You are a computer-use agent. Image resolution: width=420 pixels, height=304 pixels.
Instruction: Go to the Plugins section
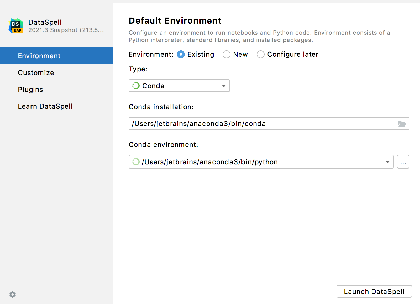(56, 90)
